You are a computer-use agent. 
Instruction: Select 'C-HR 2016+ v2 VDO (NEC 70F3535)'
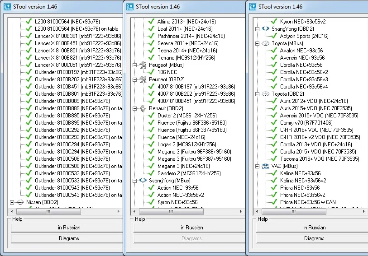(x=320, y=137)
